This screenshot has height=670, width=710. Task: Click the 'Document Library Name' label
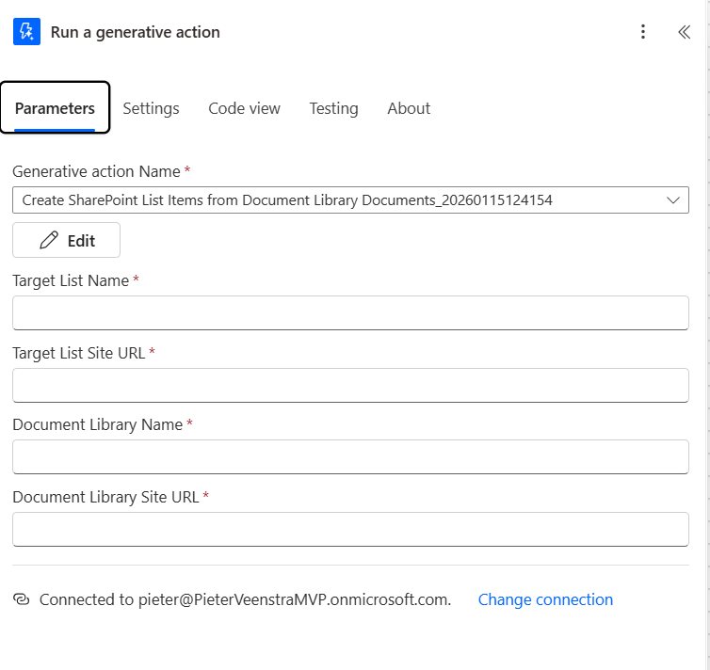(x=98, y=424)
